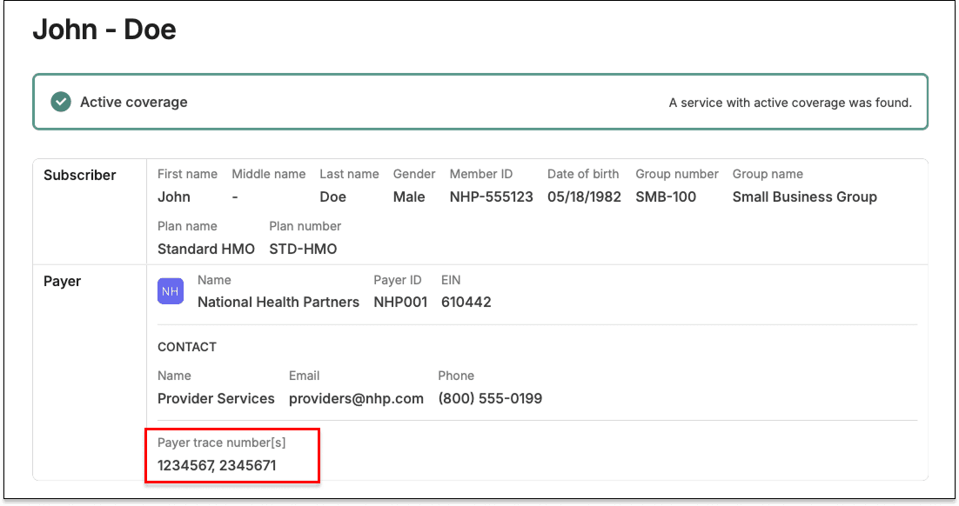Click the NH payer avatar icon

click(x=171, y=291)
